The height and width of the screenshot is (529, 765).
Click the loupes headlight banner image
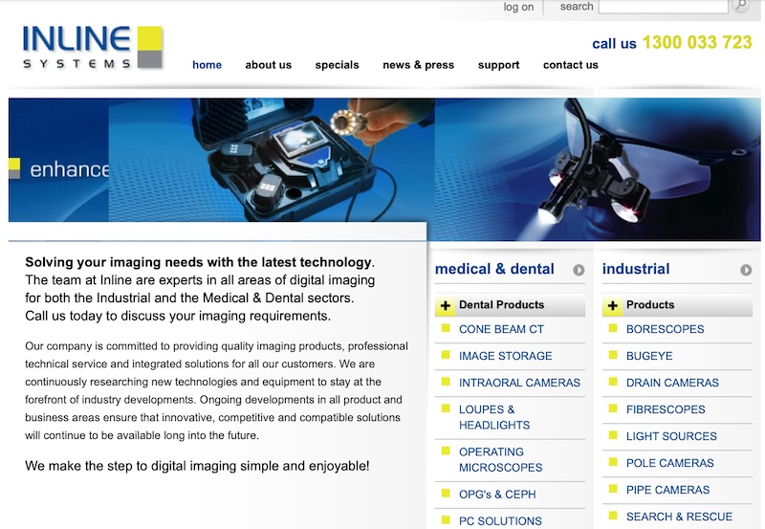coord(598,169)
